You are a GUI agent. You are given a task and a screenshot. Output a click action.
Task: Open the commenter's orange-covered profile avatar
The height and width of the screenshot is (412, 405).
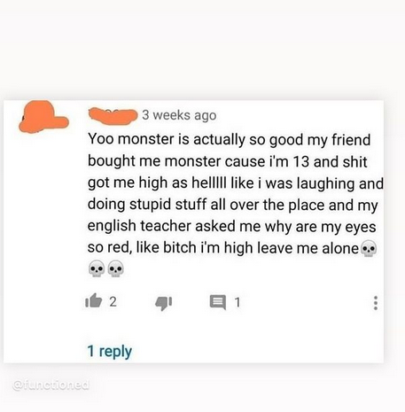pyautogui.click(x=43, y=117)
